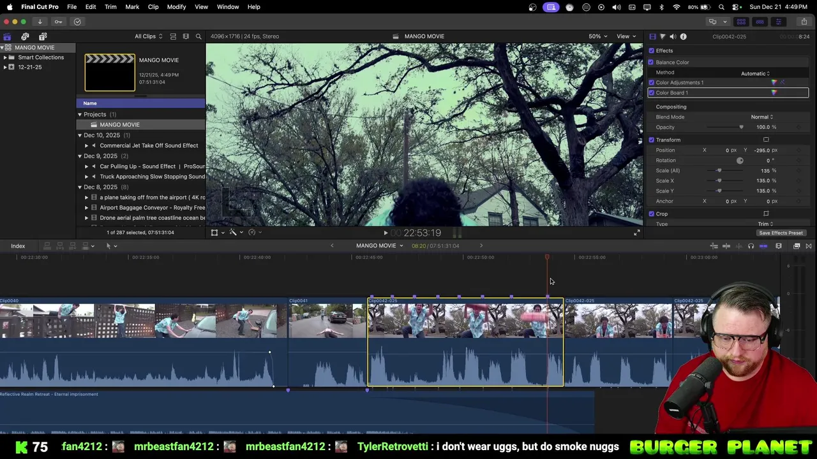
Task: Open Color Board 1 color wheel icon
Action: [774, 93]
